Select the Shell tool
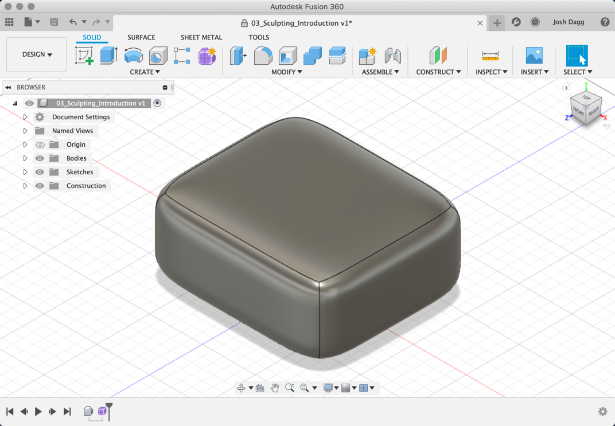This screenshot has height=426, width=615. tap(287, 55)
